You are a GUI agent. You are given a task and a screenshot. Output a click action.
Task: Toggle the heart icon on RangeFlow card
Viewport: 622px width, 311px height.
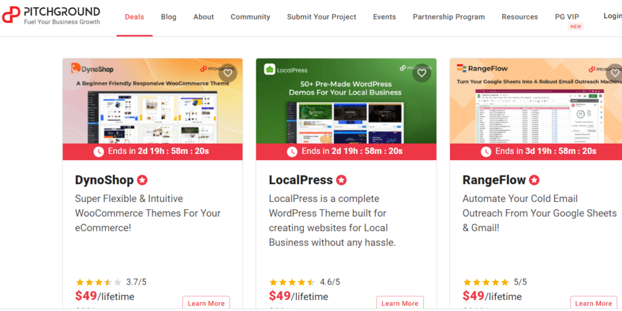(x=614, y=73)
